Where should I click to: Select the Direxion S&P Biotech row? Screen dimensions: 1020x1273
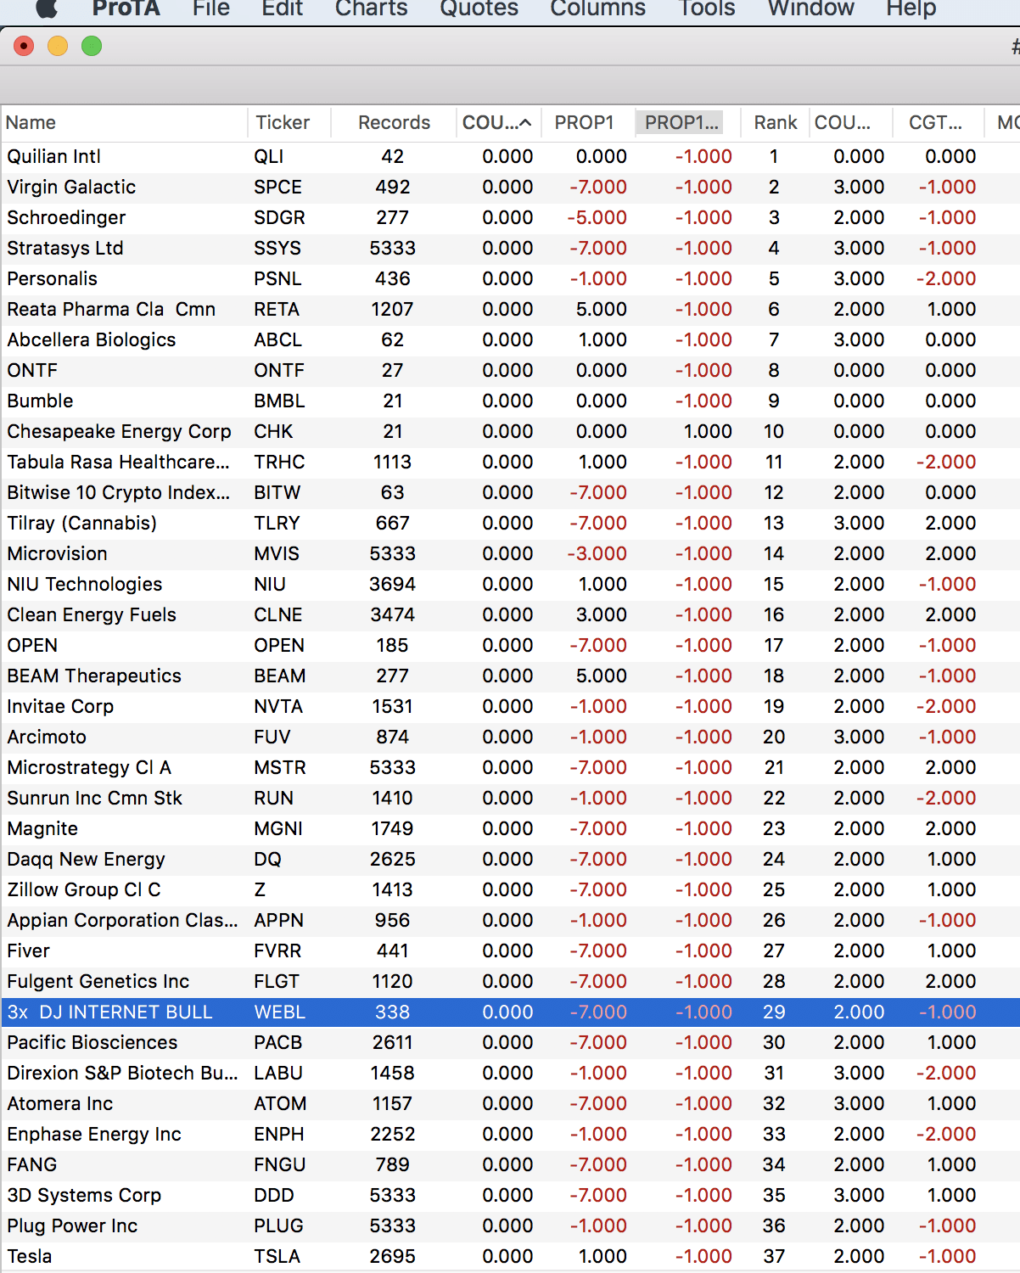510,1074
